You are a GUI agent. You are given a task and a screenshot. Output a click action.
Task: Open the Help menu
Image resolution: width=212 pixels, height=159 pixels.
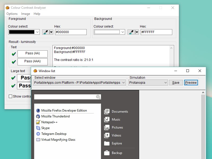[x=37, y=14]
